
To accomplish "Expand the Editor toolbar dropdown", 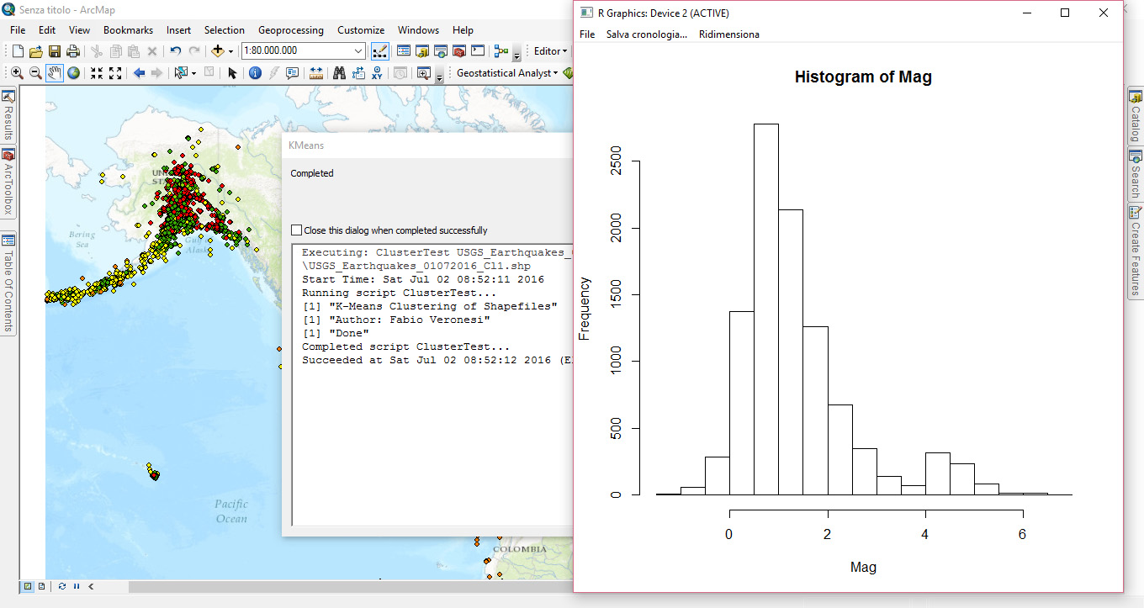I will point(565,51).
